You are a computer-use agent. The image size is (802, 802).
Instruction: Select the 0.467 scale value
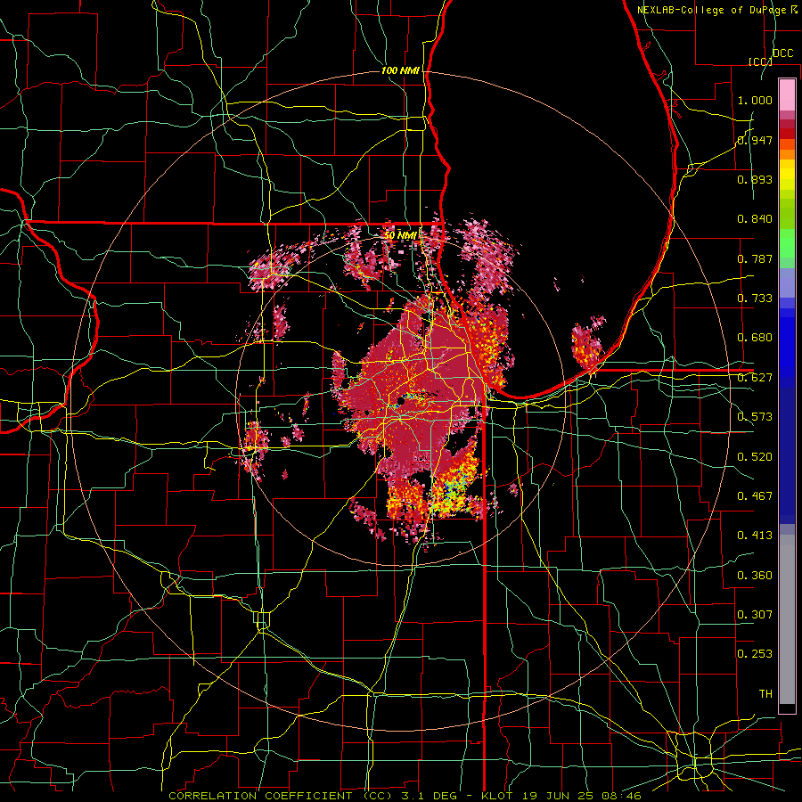click(755, 496)
